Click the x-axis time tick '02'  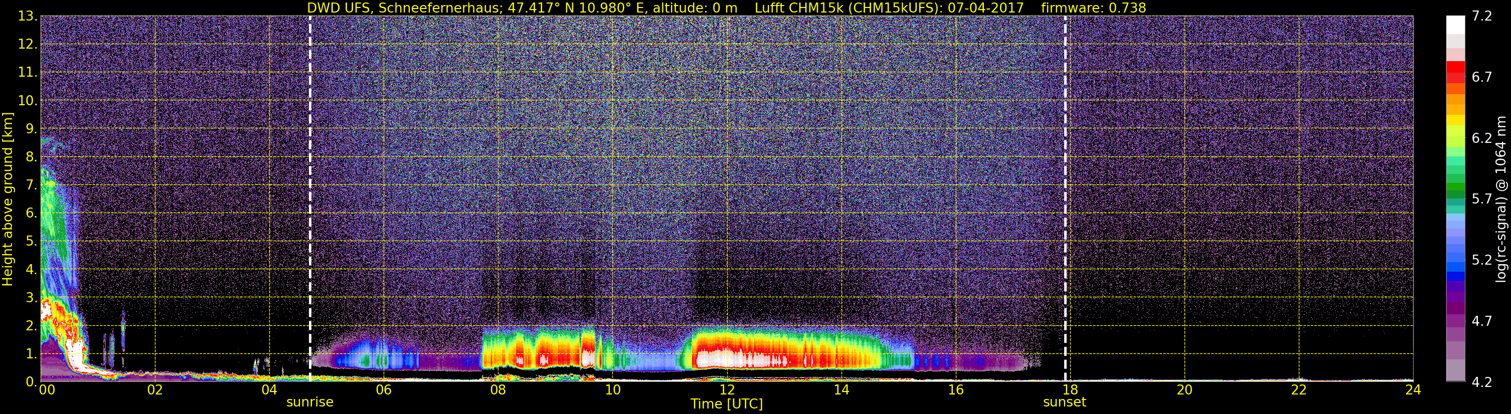pos(155,390)
